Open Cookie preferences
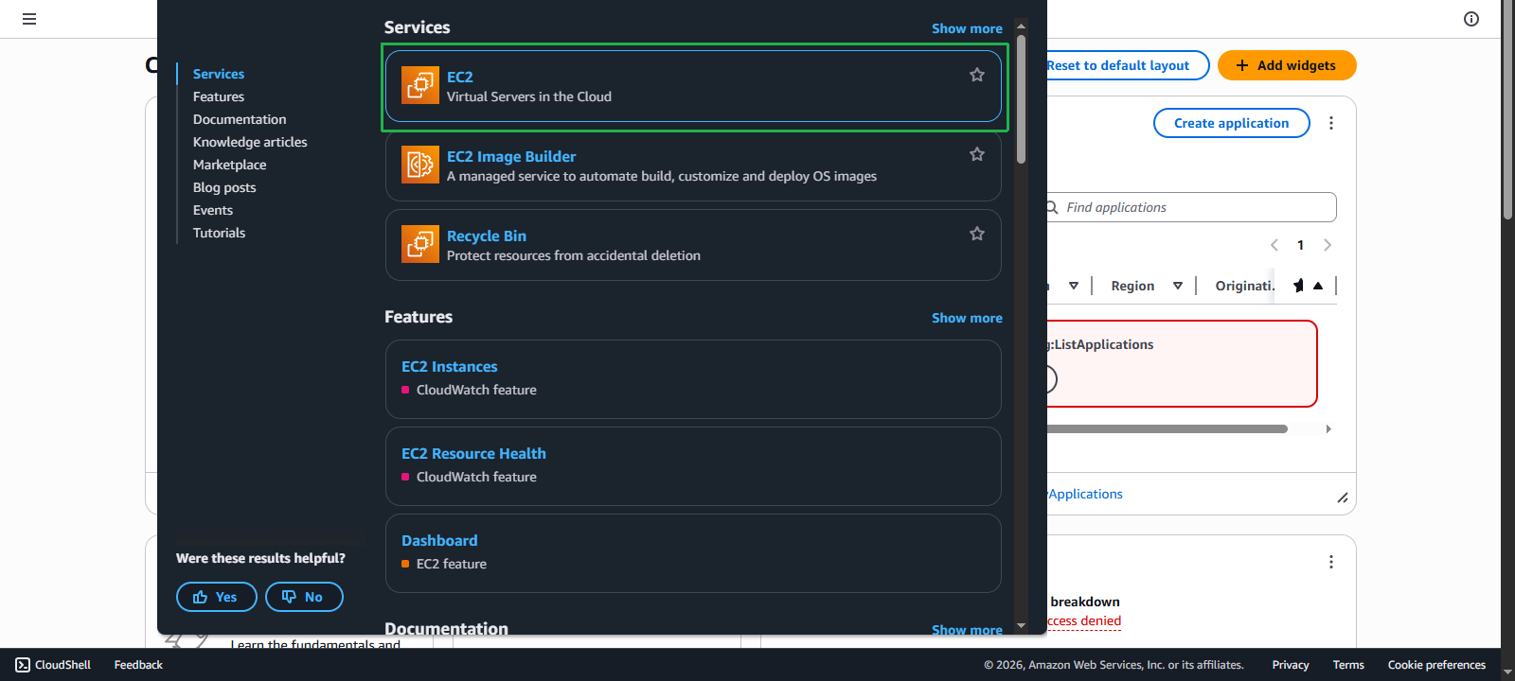The width and height of the screenshot is (1515, 681). point(1436,665)
